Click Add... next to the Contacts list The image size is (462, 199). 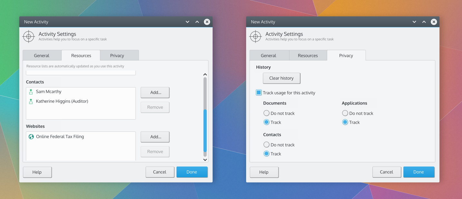pyautogui.click(x=155, y=92)
